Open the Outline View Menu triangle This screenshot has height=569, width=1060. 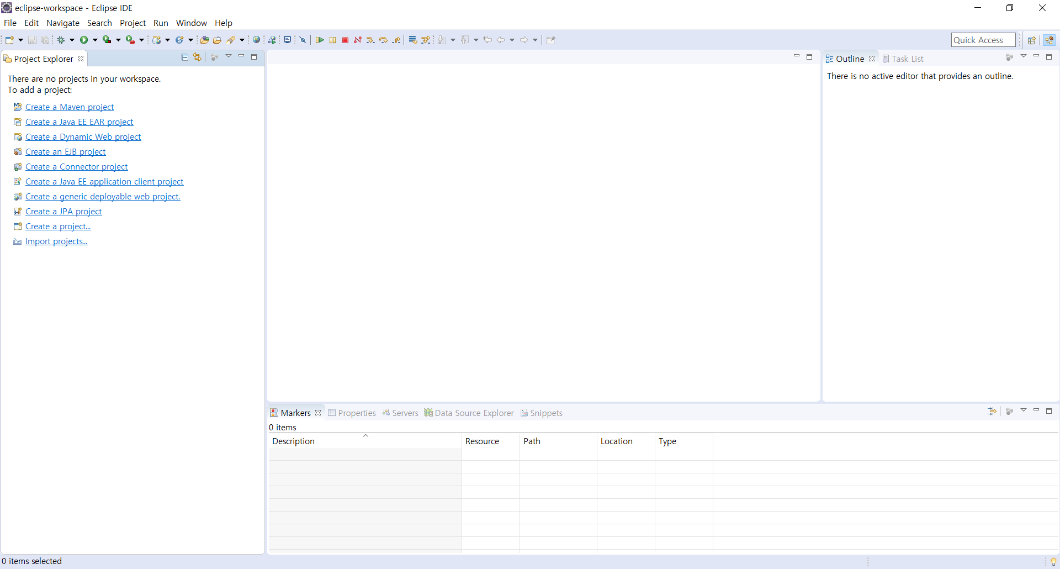pyautogui.click(x=1024, y=56)
